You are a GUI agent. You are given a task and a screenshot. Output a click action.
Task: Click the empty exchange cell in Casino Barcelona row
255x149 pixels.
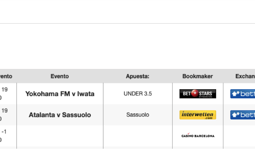click(239, 136)
